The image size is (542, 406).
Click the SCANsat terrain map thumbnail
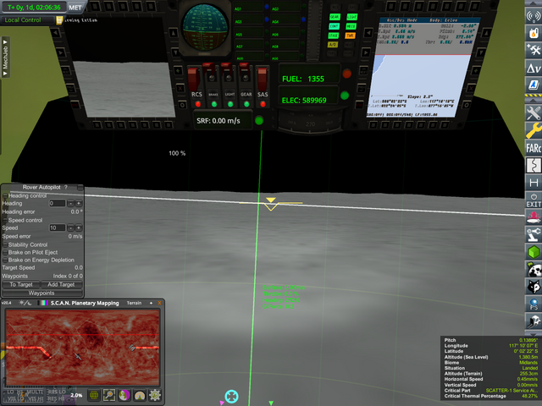point(83,347)
